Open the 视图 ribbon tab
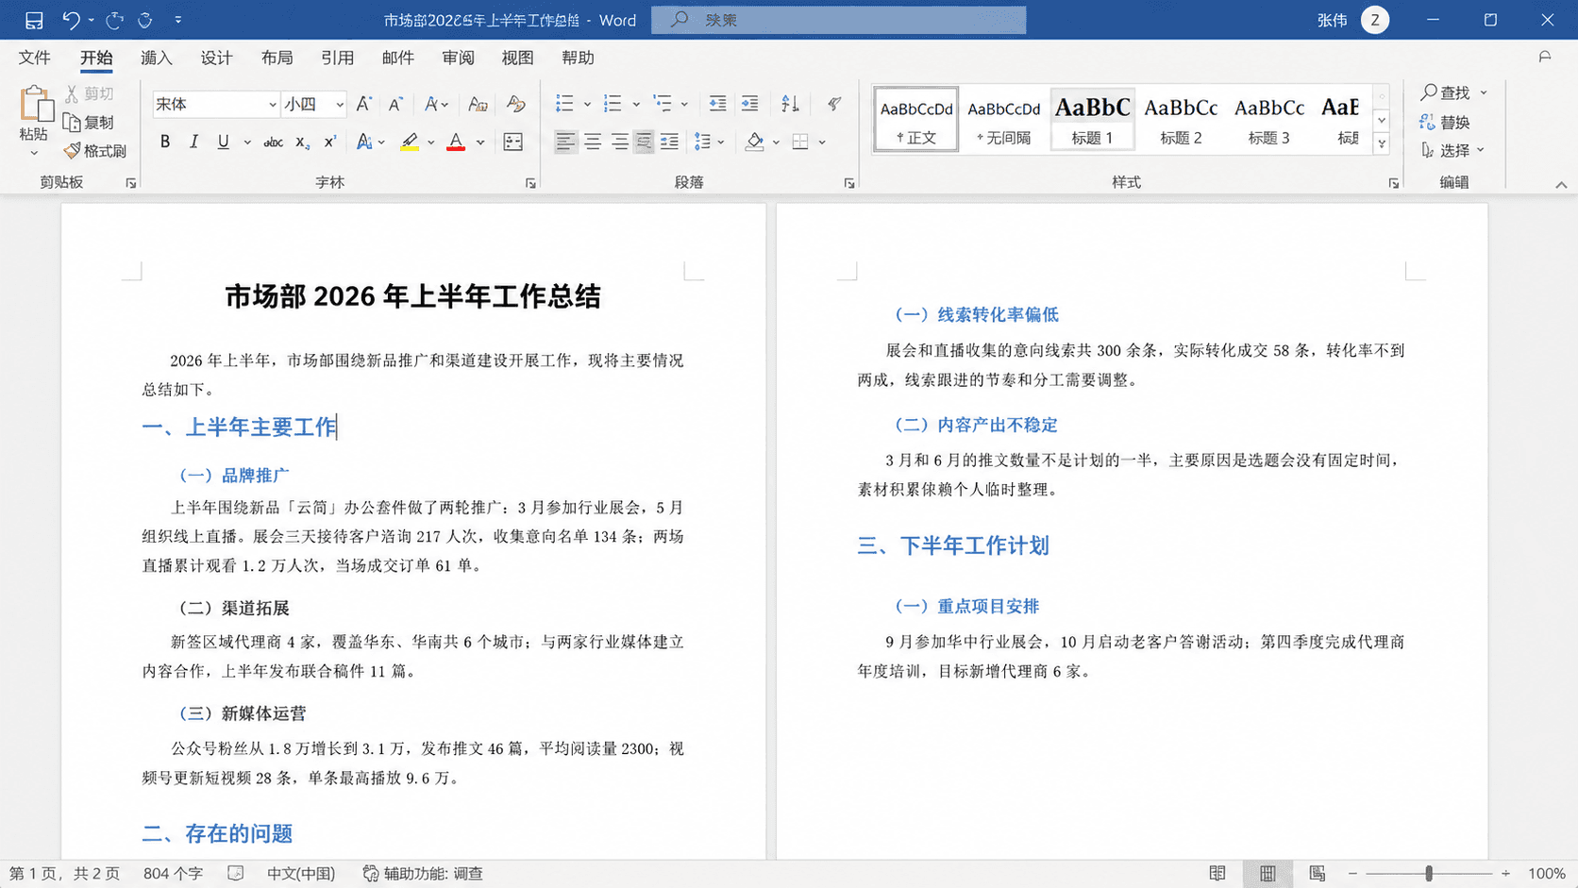 (x=517, y=58)
